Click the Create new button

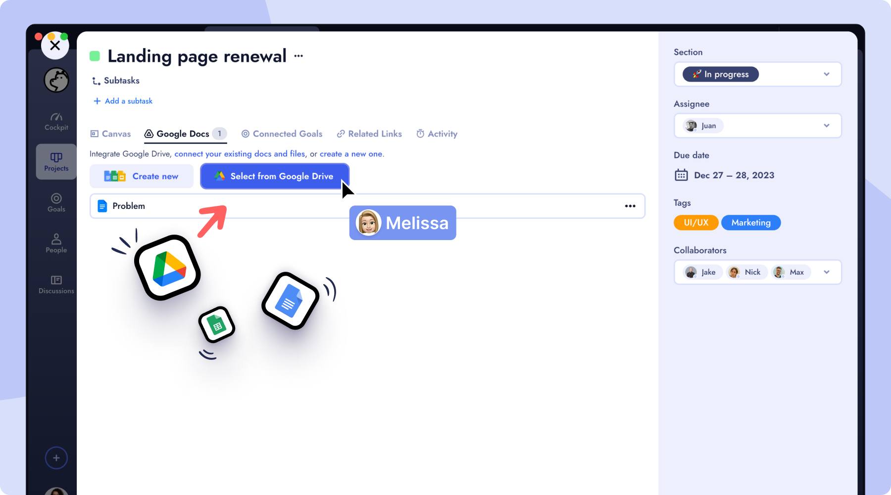(x=142, y=176)
